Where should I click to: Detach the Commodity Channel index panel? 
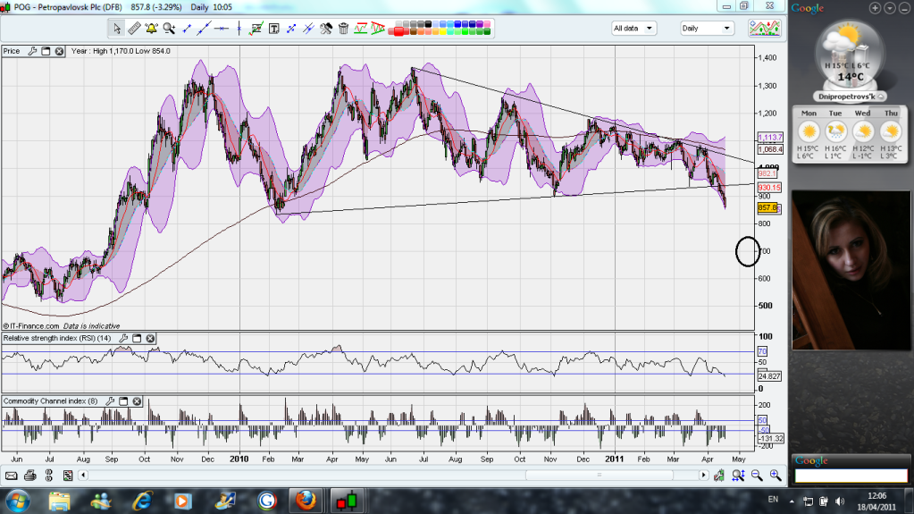pyautogui.click(x=123, y=401)
